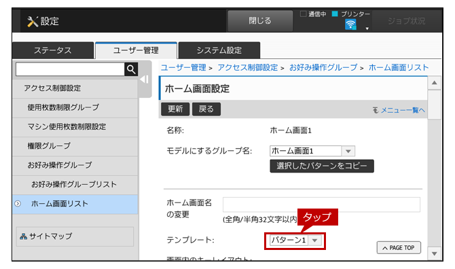Switch to the ユーザー管理 tab

136,50
